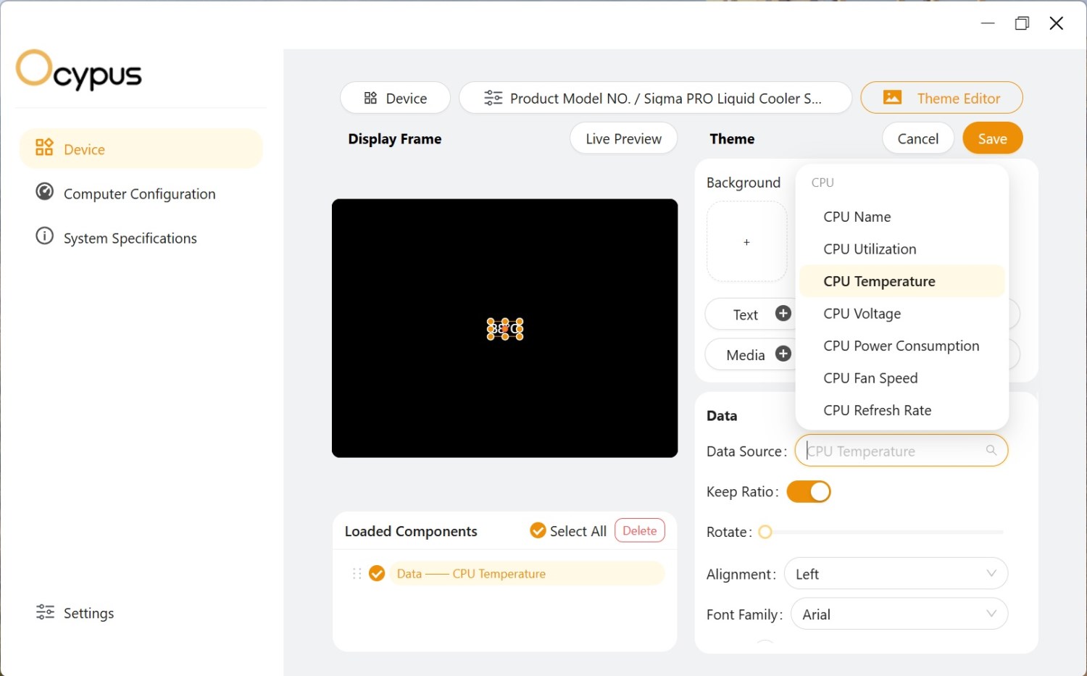Click the search icon in Data Source field
Screen dimensions: 1087x676
991,451
